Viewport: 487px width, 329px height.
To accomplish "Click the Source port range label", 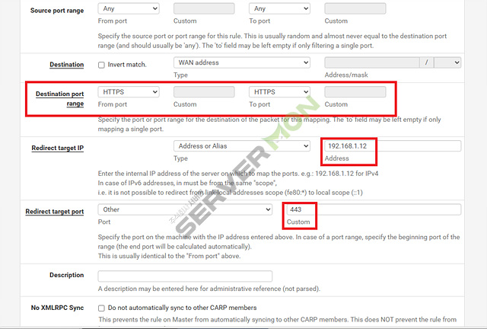I will (57, 11).
